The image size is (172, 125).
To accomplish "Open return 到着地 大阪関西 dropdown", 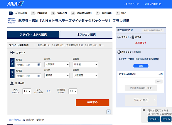I will pos(85,75).
